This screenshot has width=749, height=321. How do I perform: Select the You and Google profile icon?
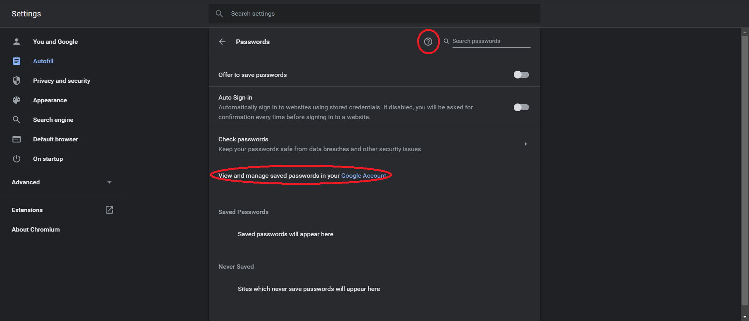click(16, 41)
